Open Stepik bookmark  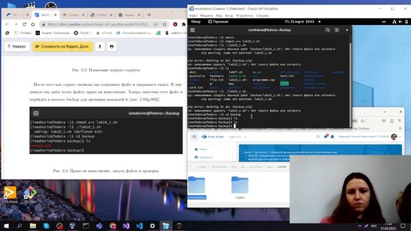coord(83,33)
